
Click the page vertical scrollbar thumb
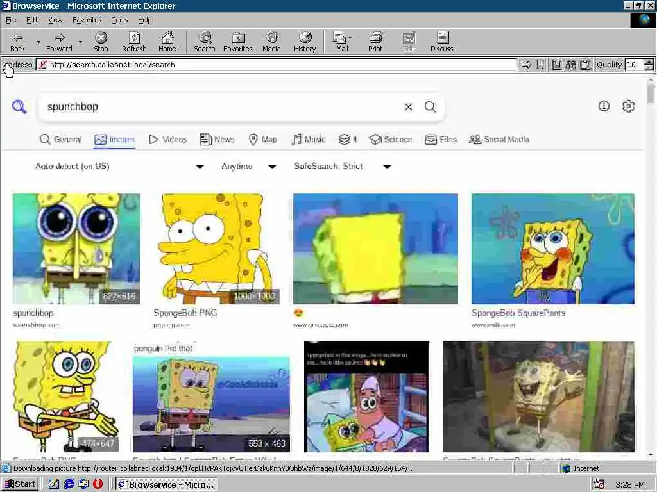pyautogui.click(x=651, y=94)
